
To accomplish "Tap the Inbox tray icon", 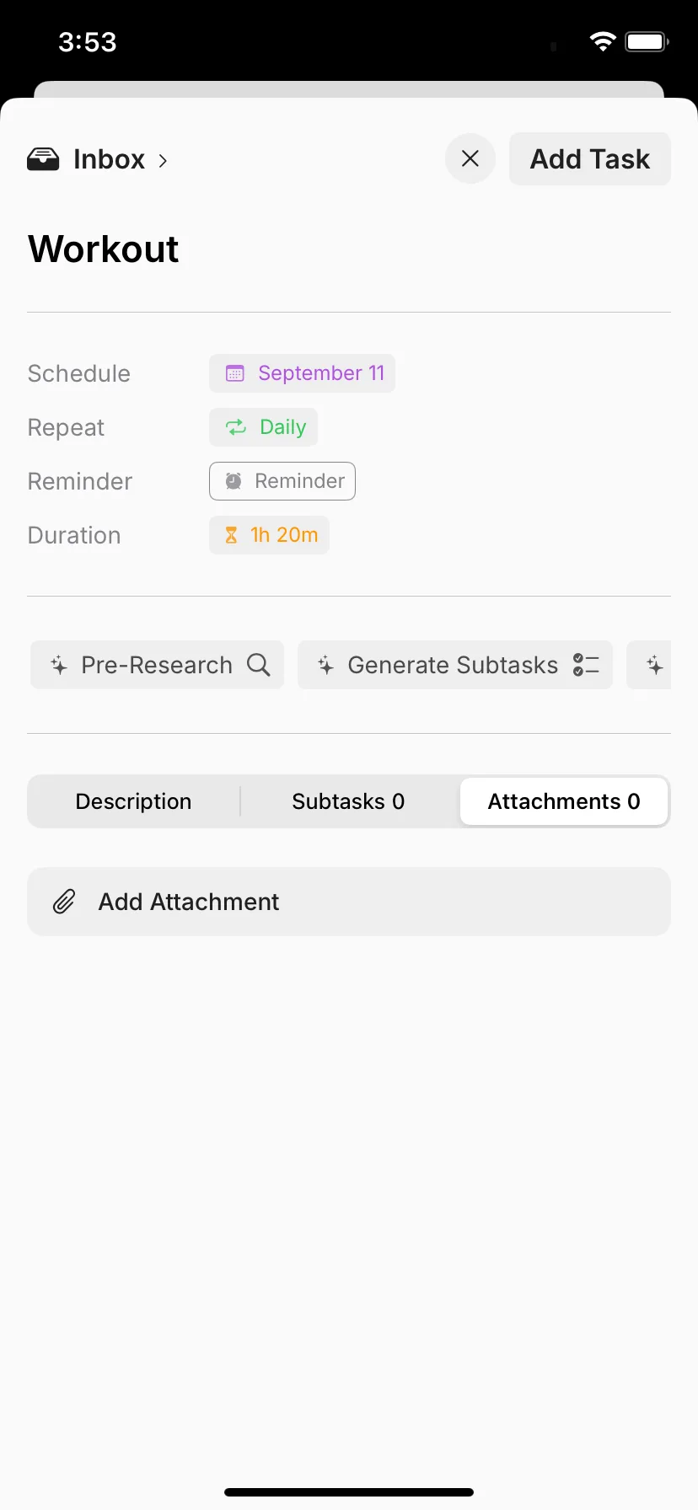I will point(43,159).
